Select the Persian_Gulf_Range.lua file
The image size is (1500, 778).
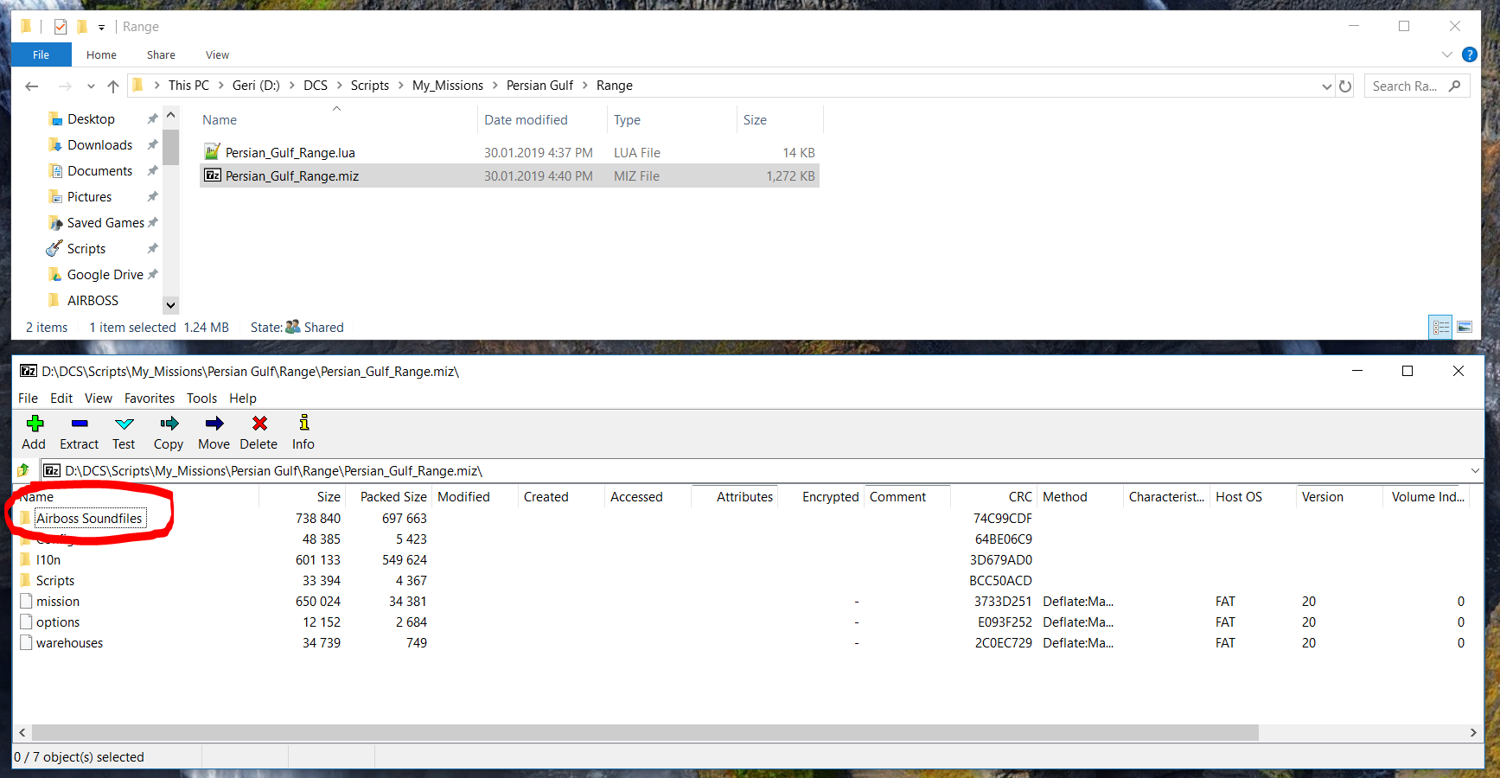click(x=290, y=153)
